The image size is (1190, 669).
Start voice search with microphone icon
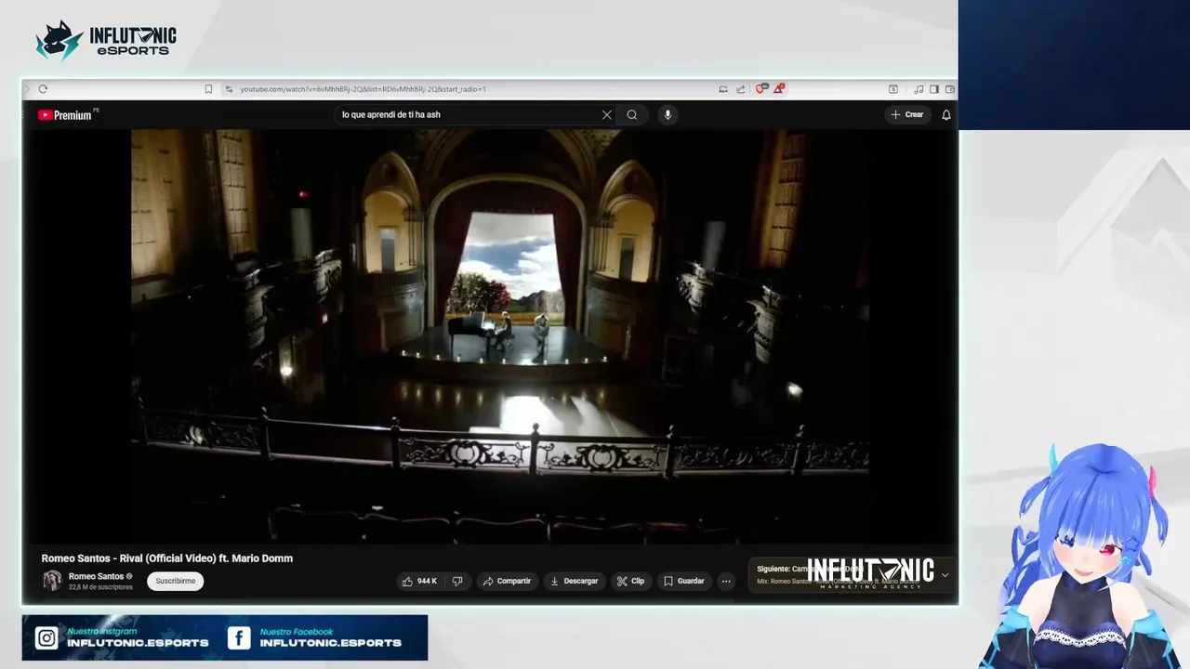pyautogui.click(x=668, y=115)
